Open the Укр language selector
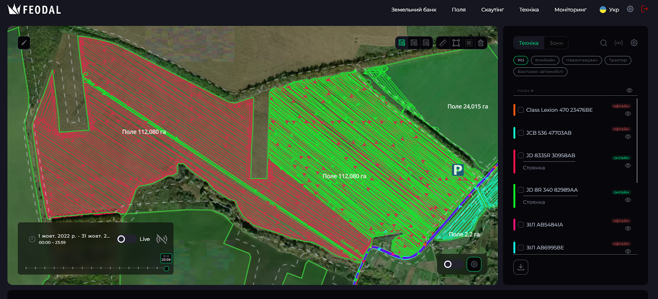 (x=609, y=10)
